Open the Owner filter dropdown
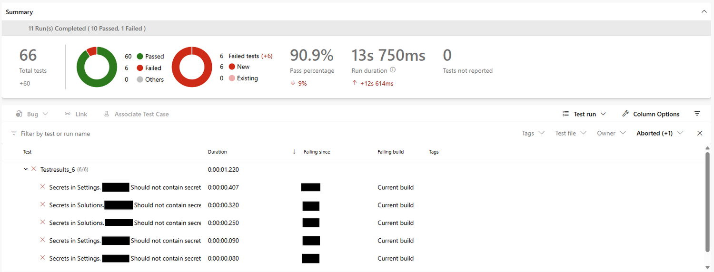 (611, 133)
